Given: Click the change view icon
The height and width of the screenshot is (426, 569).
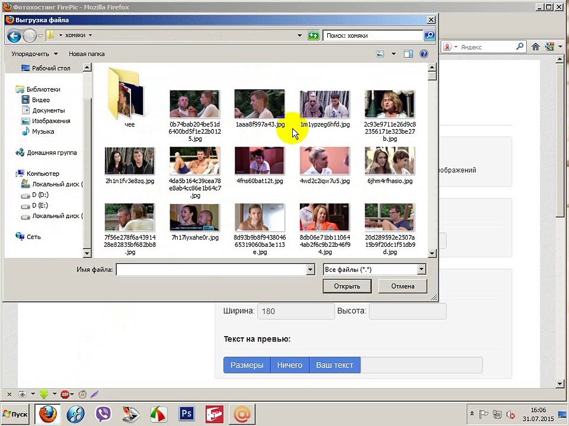Looking at the screenshot, I should click(380, 54).
